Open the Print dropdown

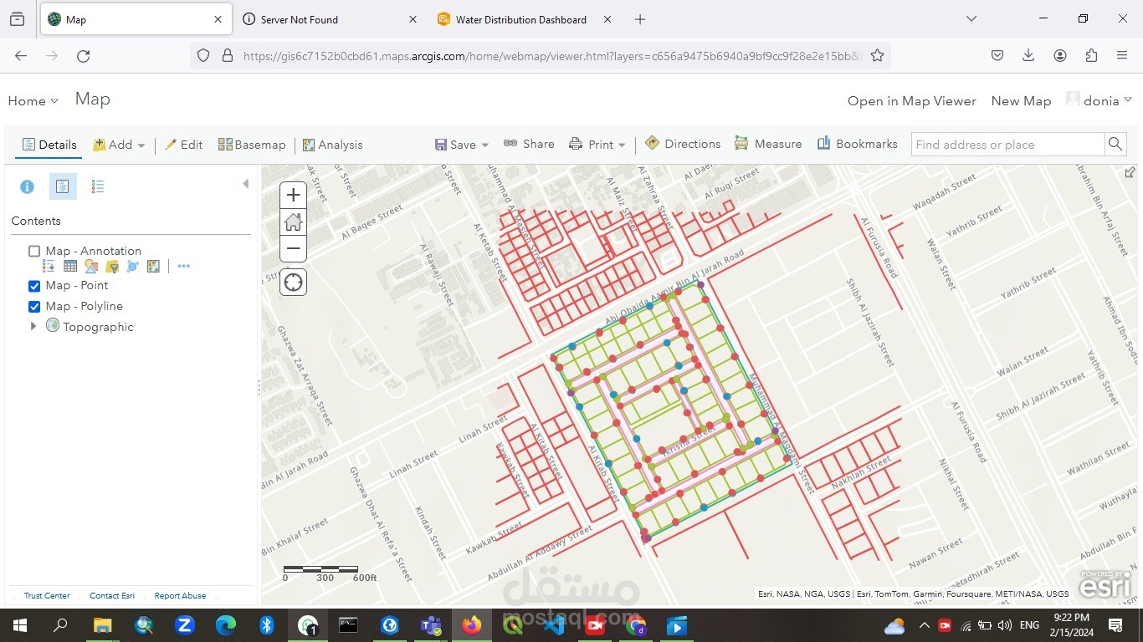tap(597, 145)
